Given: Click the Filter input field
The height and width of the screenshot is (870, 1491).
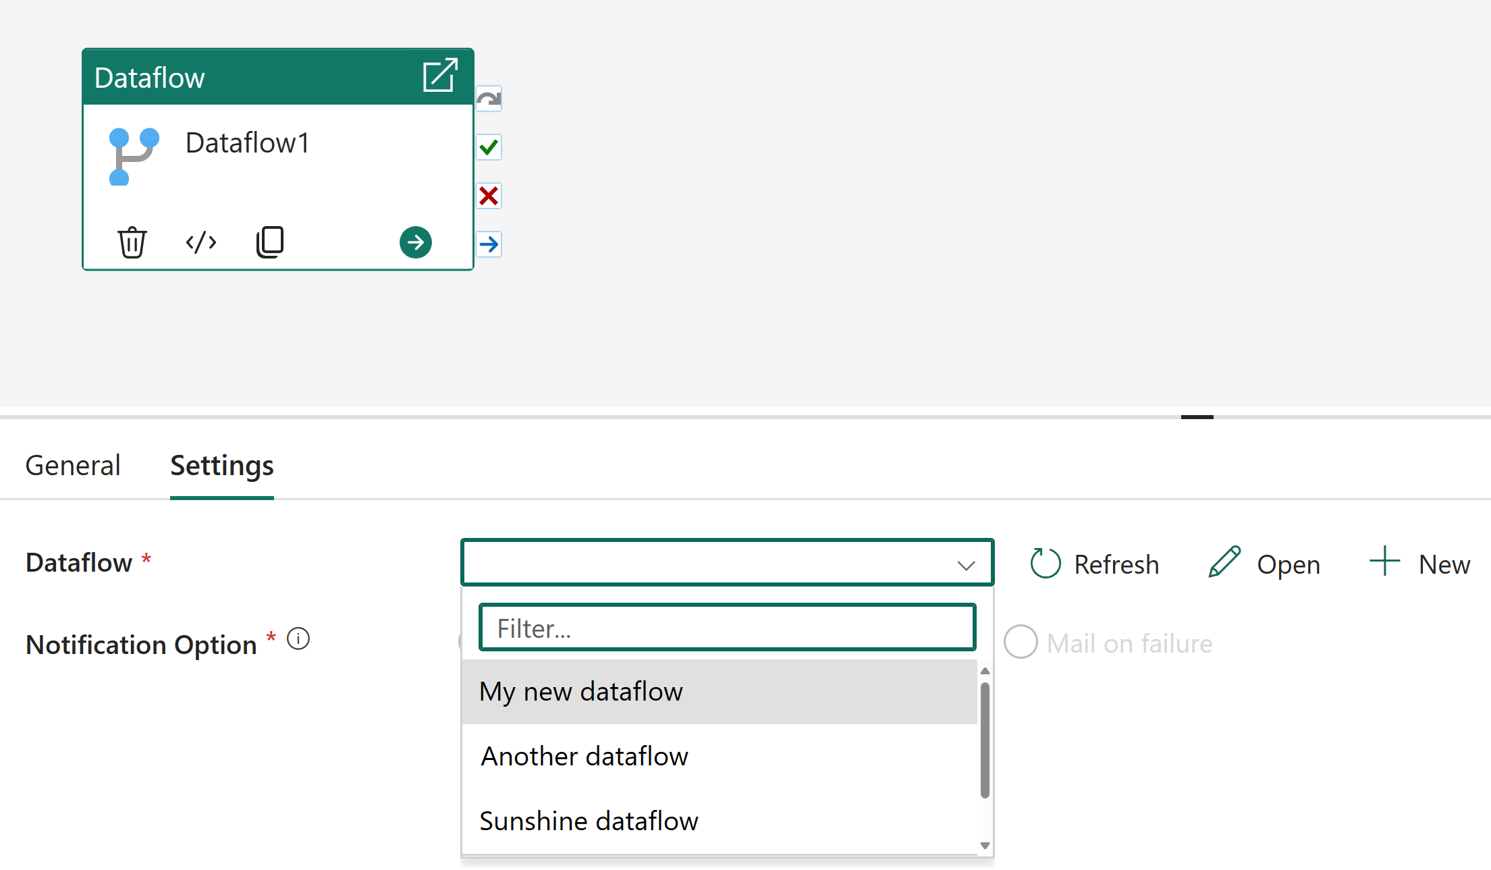Looking at the screenshot, I should click(727, 627).
